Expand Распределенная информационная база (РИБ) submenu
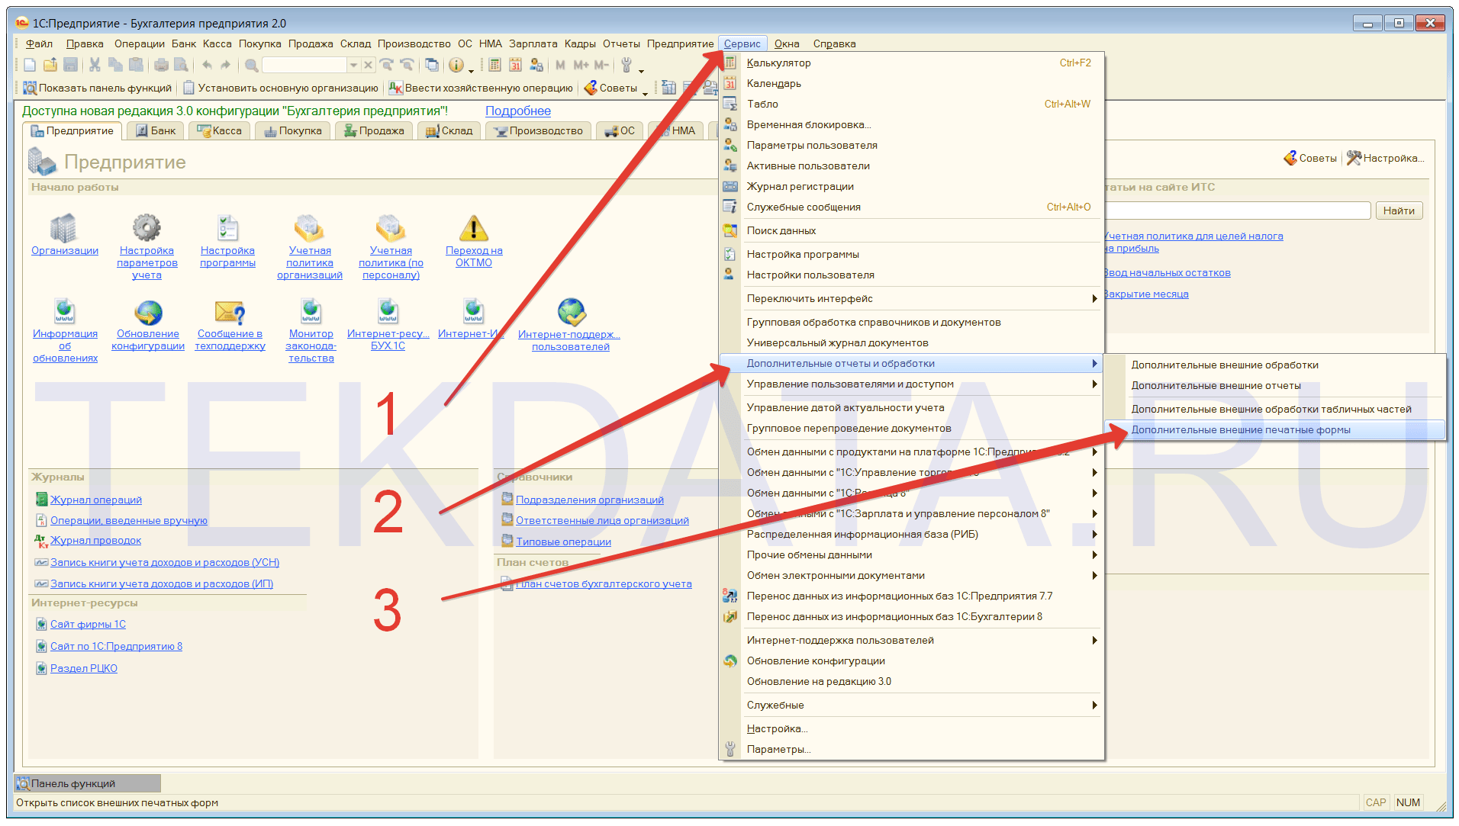Screen dimensions: 1459x826 912,534
